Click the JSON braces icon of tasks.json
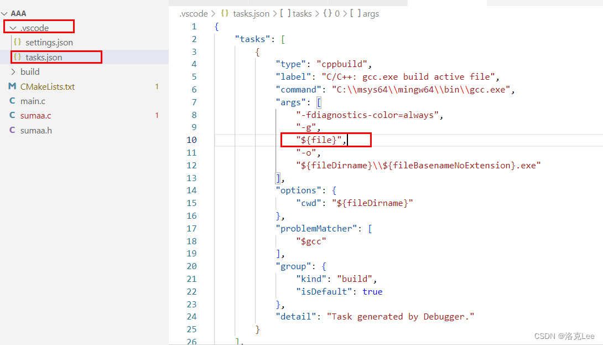Viewport: 603px width, 345px height. [17, 57]
